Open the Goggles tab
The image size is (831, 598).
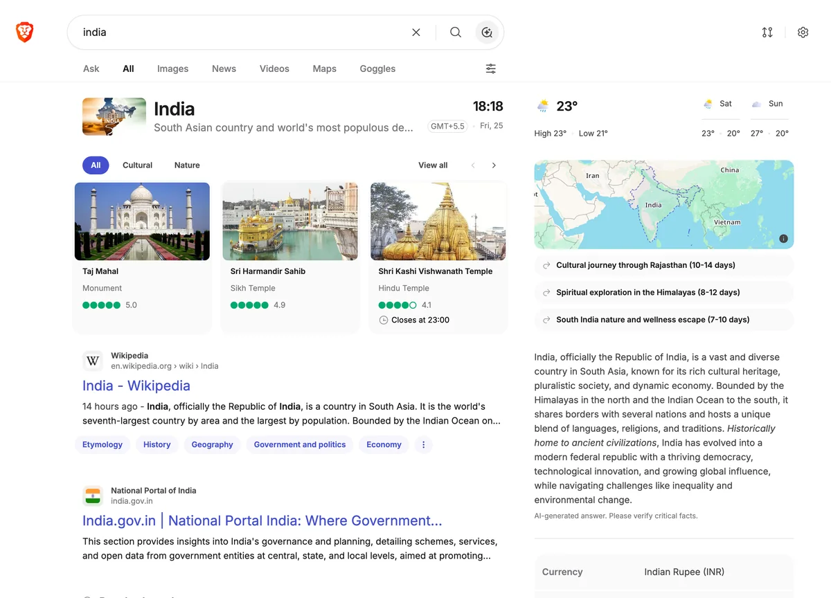pyautogui.click(x=378, y=69)
